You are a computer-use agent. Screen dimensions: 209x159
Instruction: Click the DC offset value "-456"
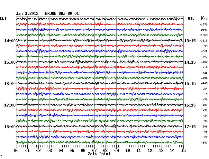pos(204,78)
